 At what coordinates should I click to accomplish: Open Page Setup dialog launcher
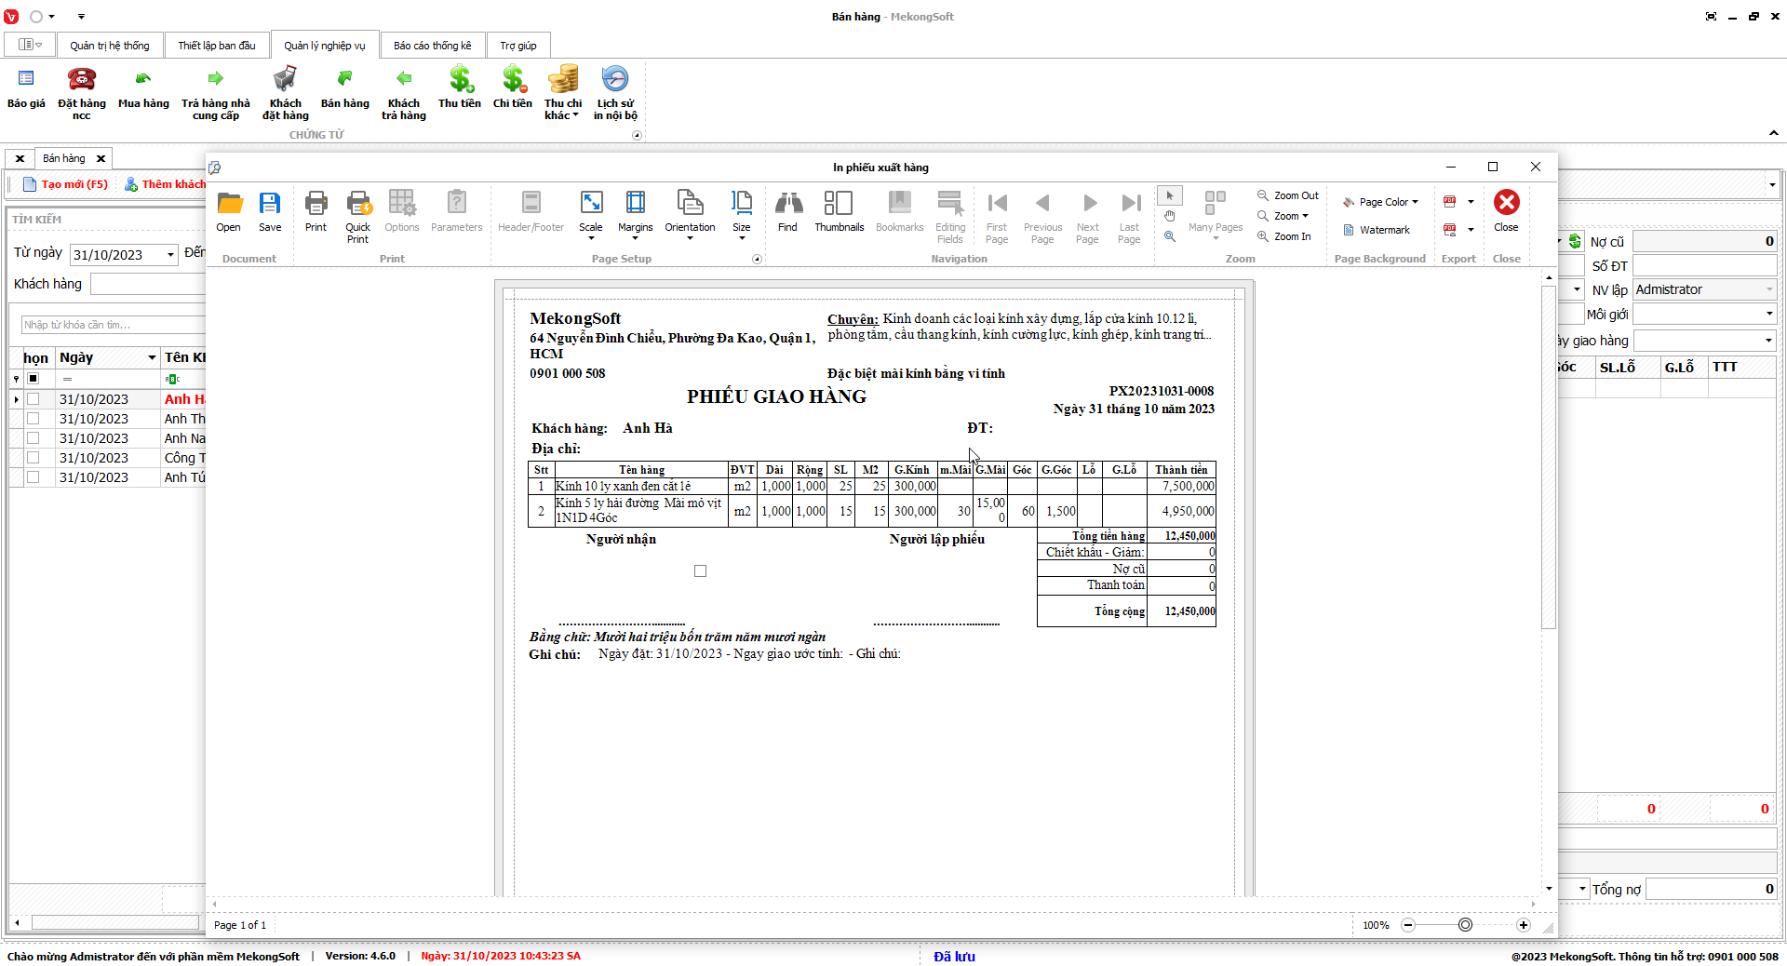[757, 260]
